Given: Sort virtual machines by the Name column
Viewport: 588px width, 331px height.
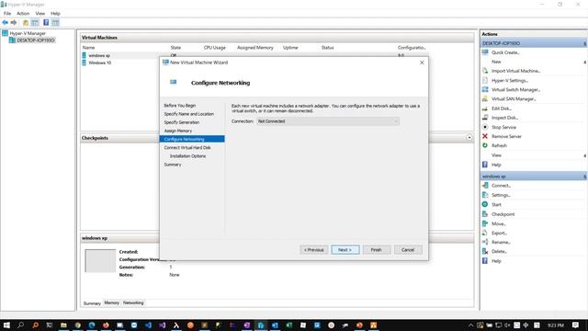Looking at the screenshot, I should coord(88,48).
